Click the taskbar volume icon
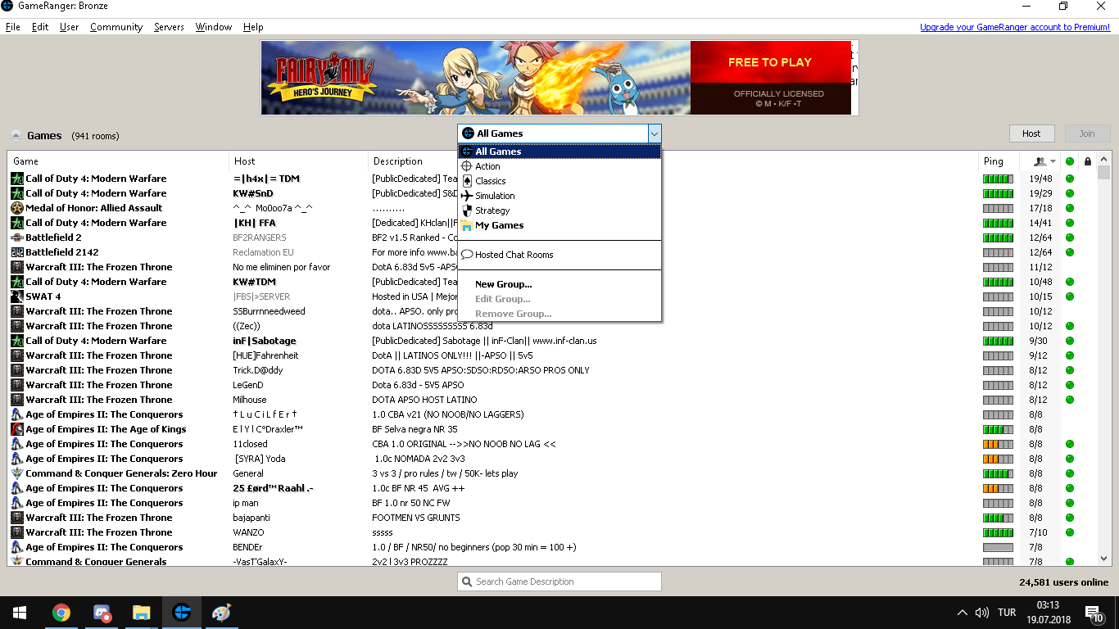This screenshot has width=1119, height=629. point(981,613)
